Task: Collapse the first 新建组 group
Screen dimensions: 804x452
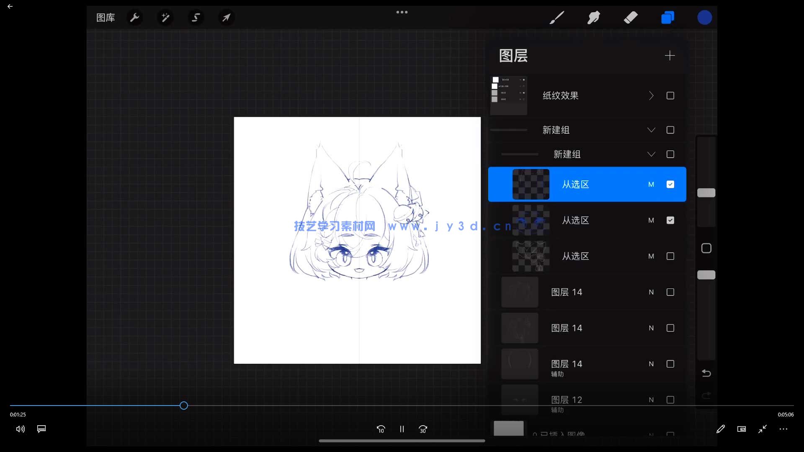Action: (x=651, y=130)
